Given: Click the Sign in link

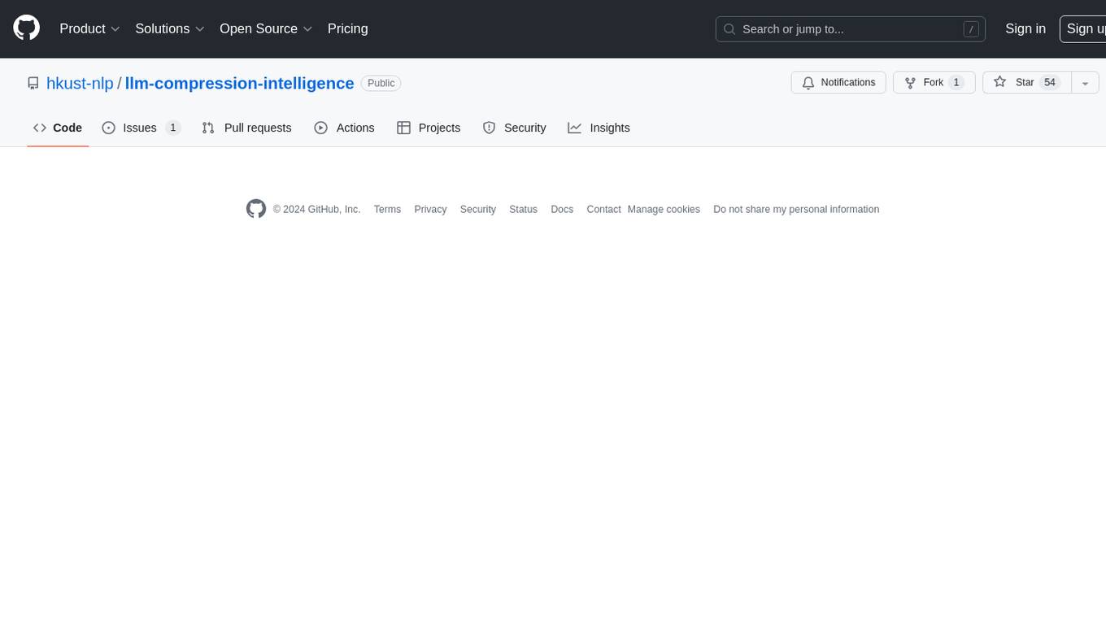Looking at the screenshot, I should 1025,28.
